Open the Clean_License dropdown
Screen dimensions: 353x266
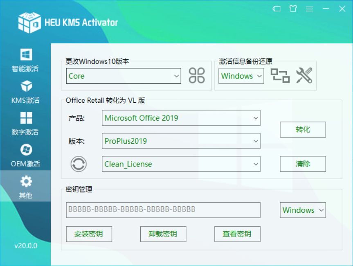[181, 164]
